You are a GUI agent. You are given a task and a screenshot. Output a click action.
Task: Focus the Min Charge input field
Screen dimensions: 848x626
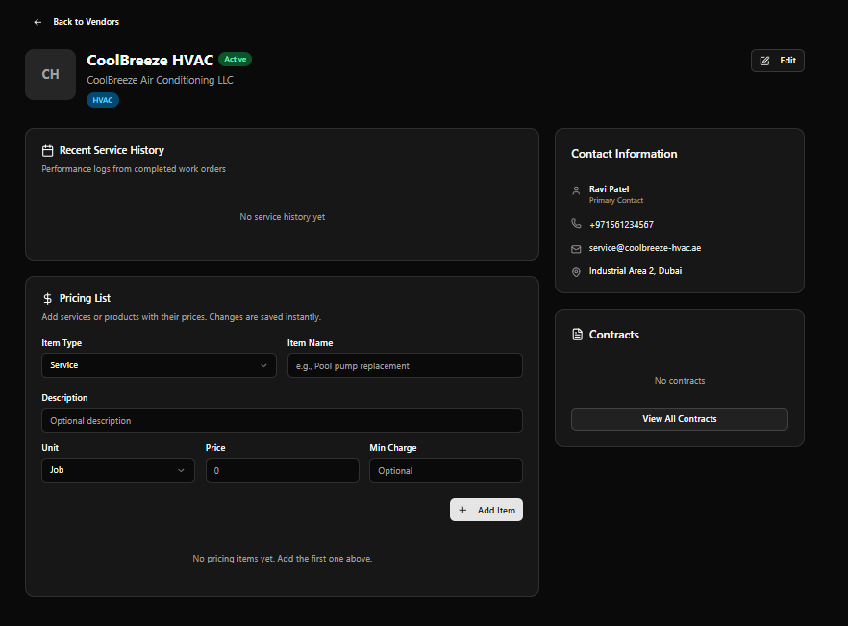(x=446, y=470)
